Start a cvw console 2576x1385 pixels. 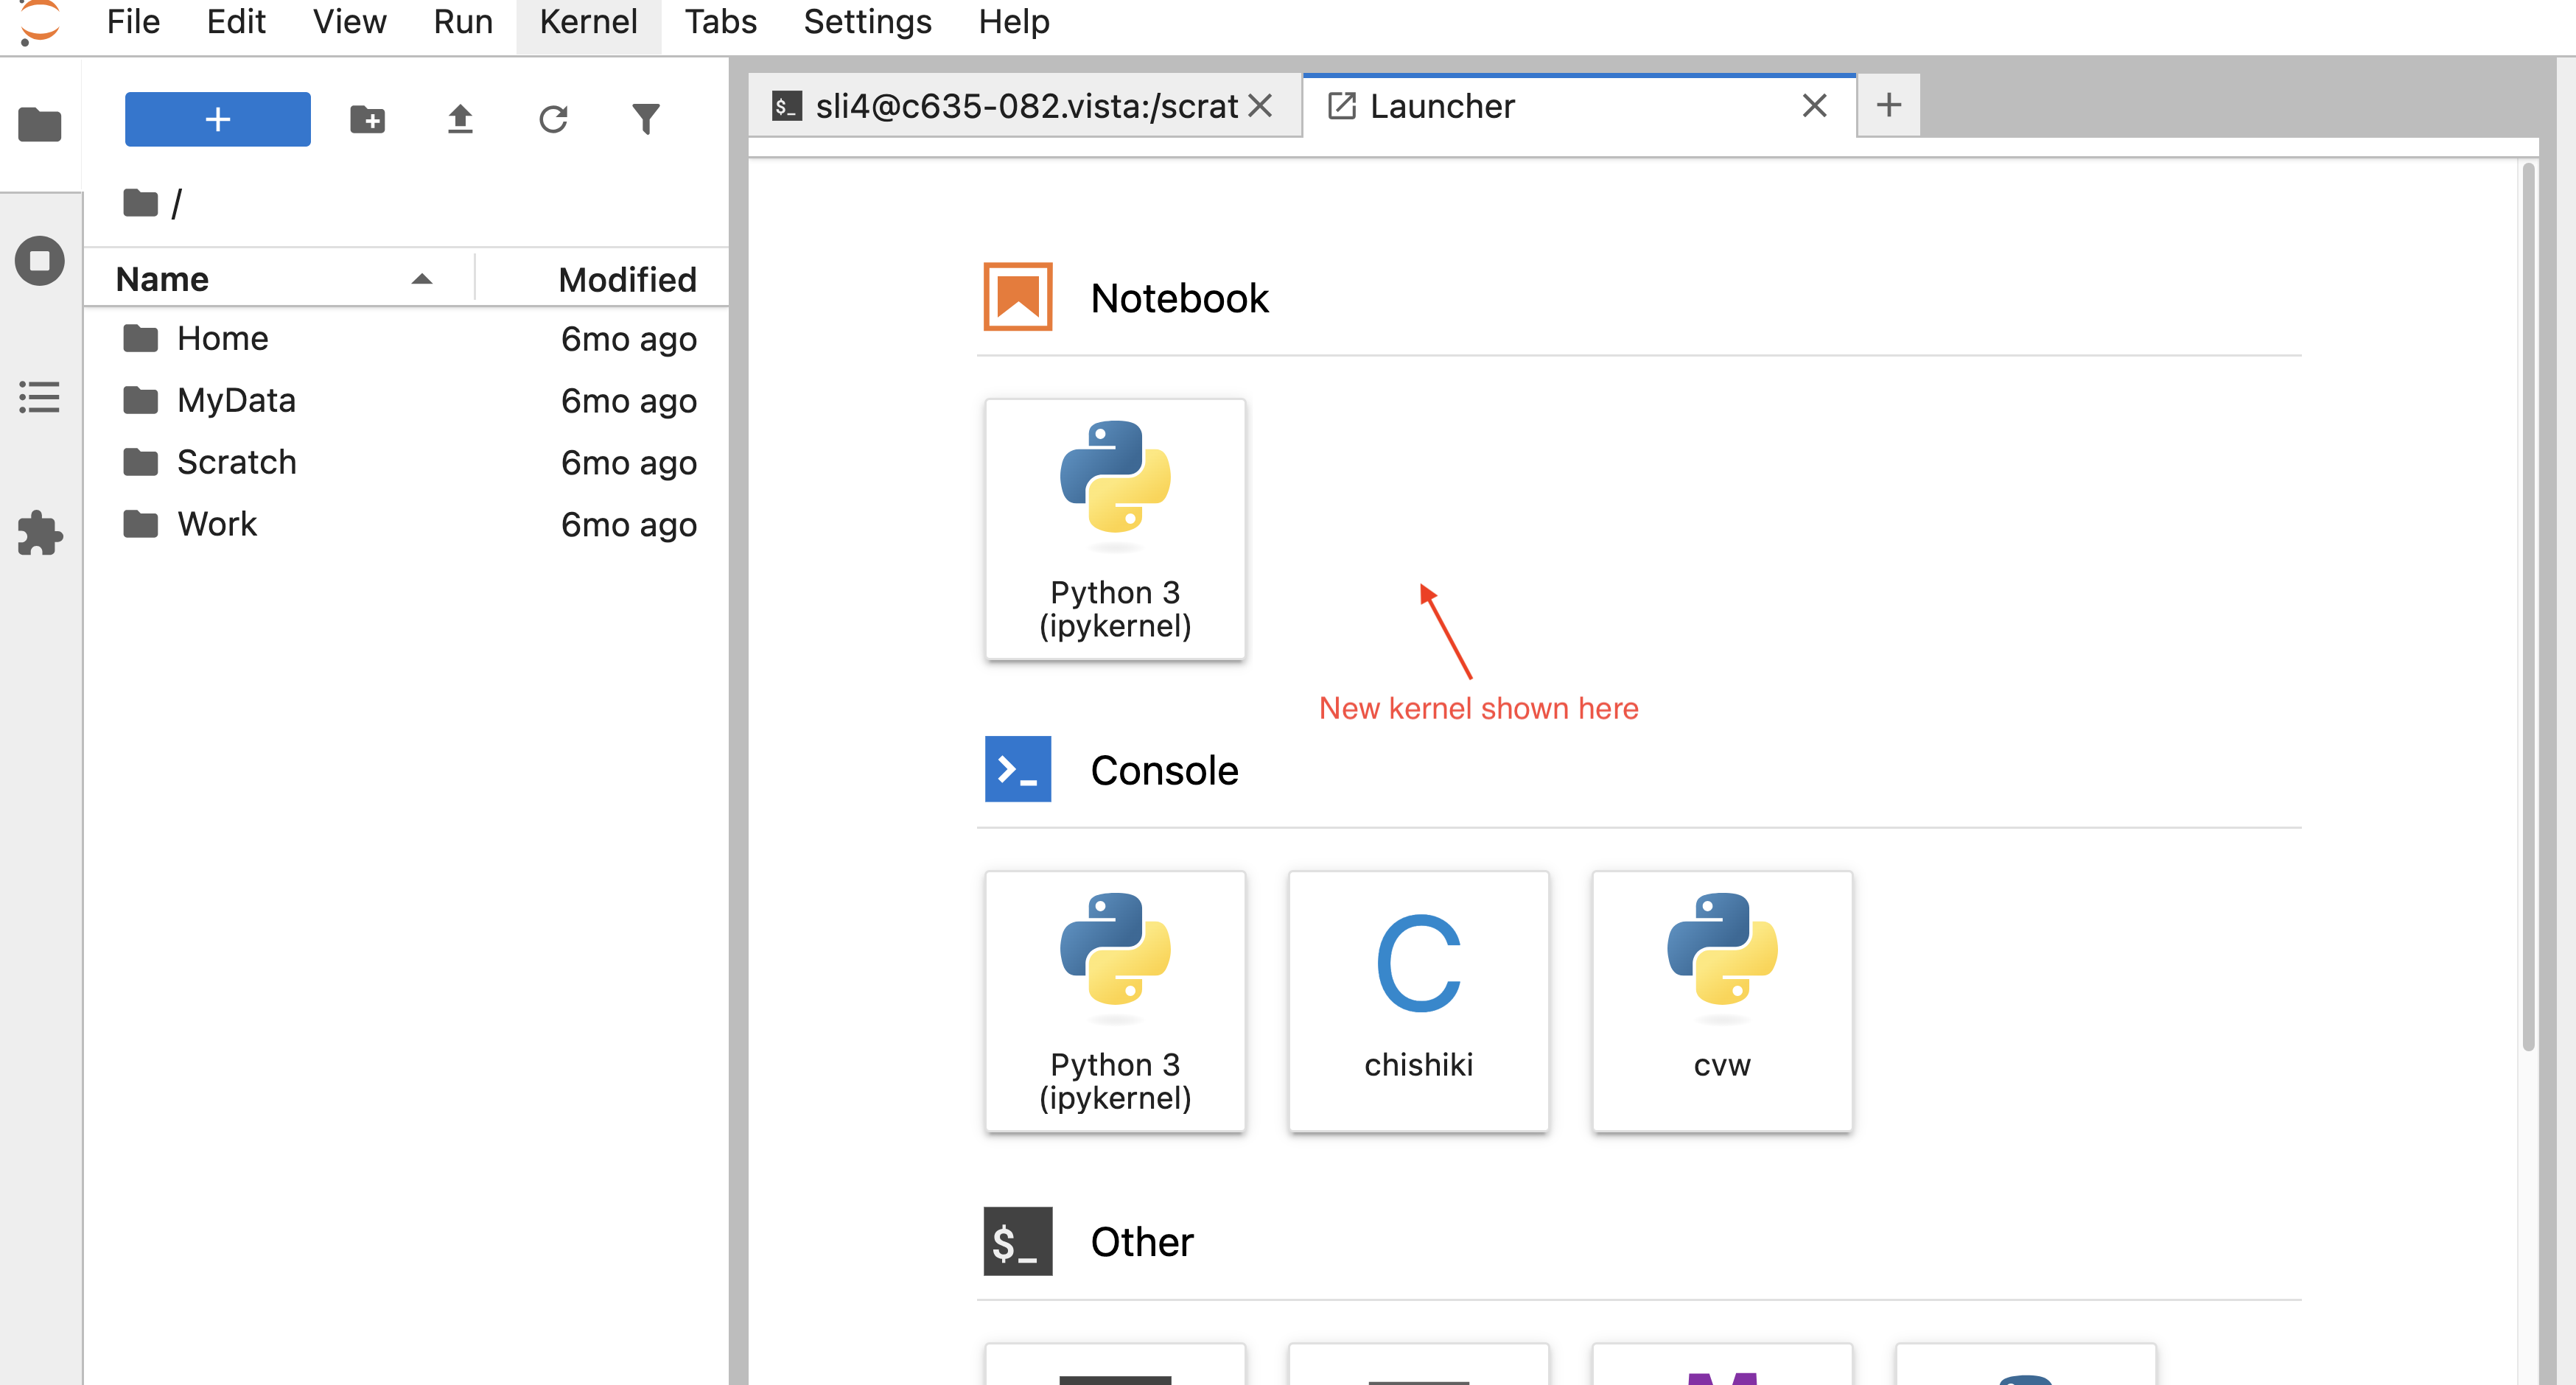1722,1001
